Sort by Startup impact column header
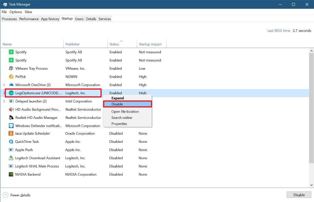314x202 pixels. (150, 44)
